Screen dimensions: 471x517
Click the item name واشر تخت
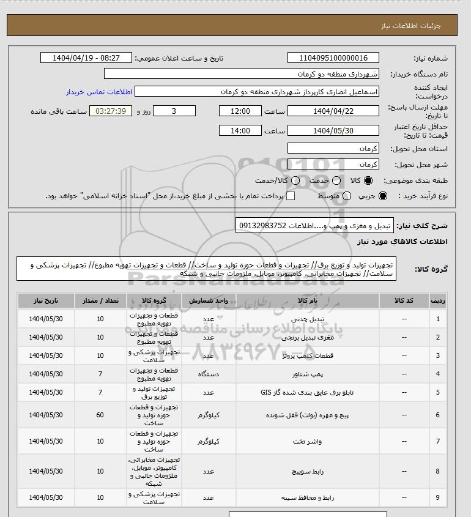click(307, 442)
